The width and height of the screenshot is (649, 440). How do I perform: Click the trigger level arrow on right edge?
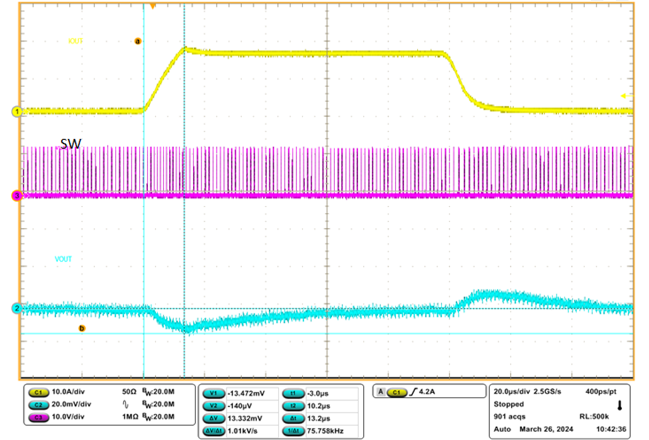point(626,96)
